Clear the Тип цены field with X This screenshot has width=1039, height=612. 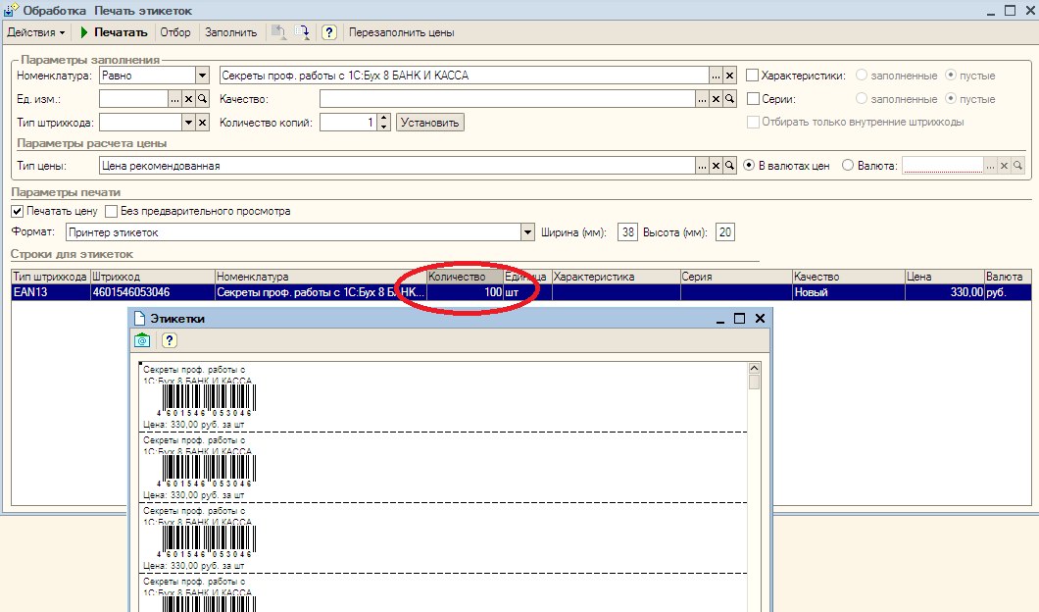pos(716,166)
